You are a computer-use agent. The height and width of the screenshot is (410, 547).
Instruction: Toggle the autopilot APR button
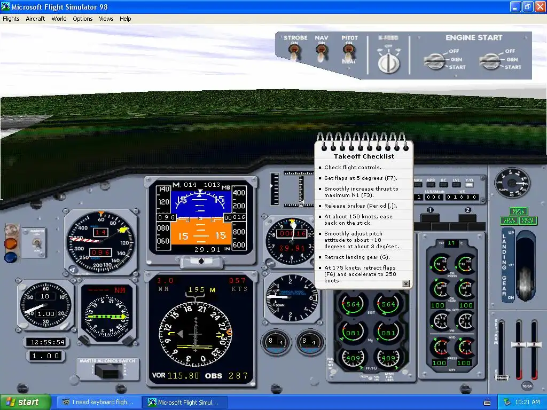point(431,184)
